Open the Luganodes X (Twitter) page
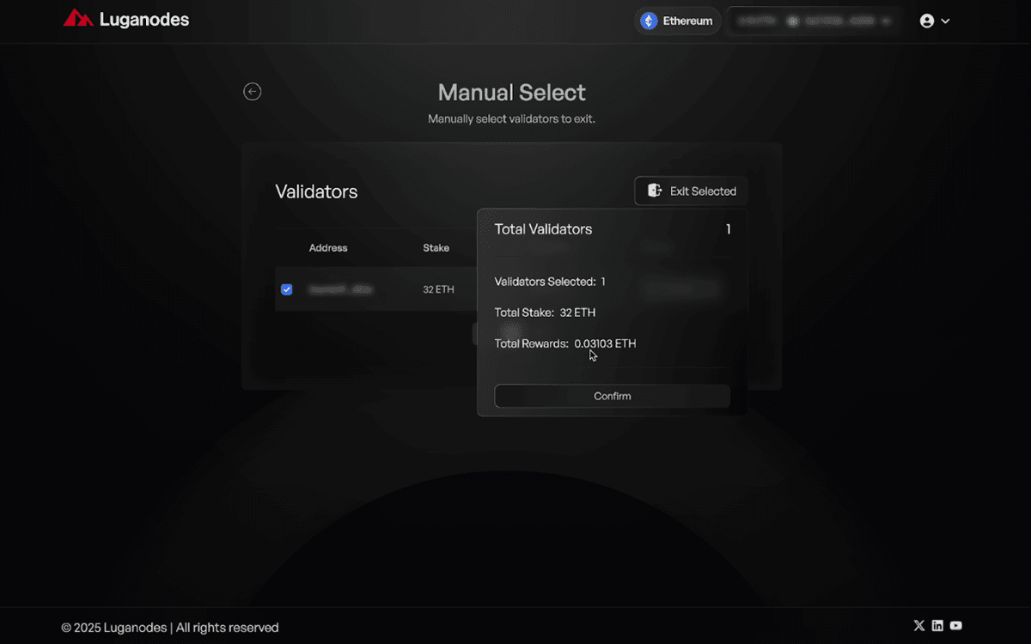Viewport: 1031px width, 644px height. tap(919, 626)
